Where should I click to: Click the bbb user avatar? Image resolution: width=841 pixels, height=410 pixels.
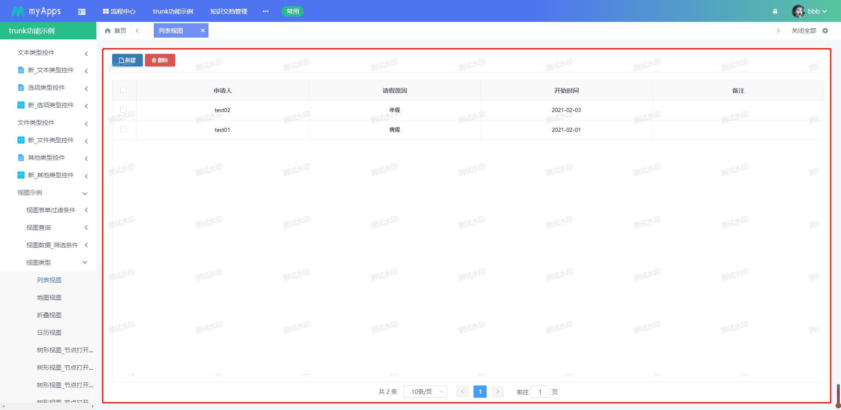click(x=798, y=11)
